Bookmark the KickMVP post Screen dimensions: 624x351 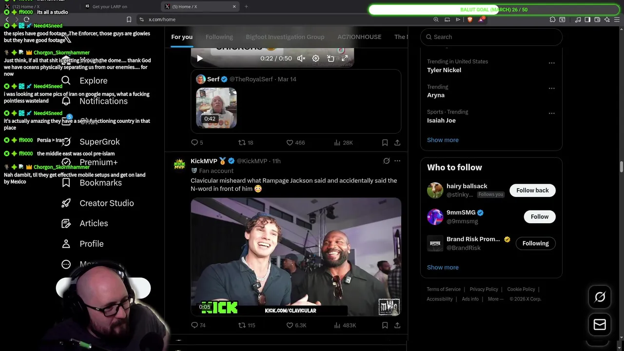[x=385, y=325]
